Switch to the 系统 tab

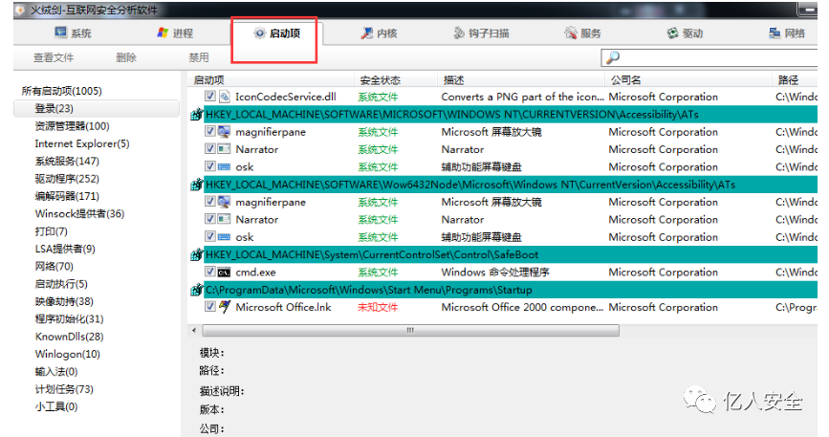pos(73,33)
